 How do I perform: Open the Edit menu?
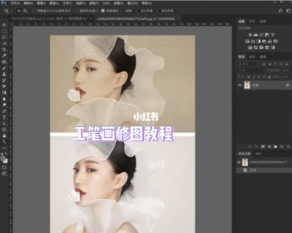pos(28,3)
